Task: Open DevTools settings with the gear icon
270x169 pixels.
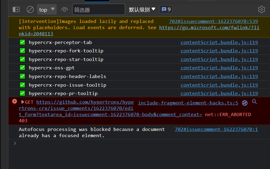Action: click(261, 9)
